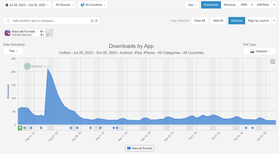279x154 pixels.
Task: Switch to the RPD tab
Action: (244, 5)
